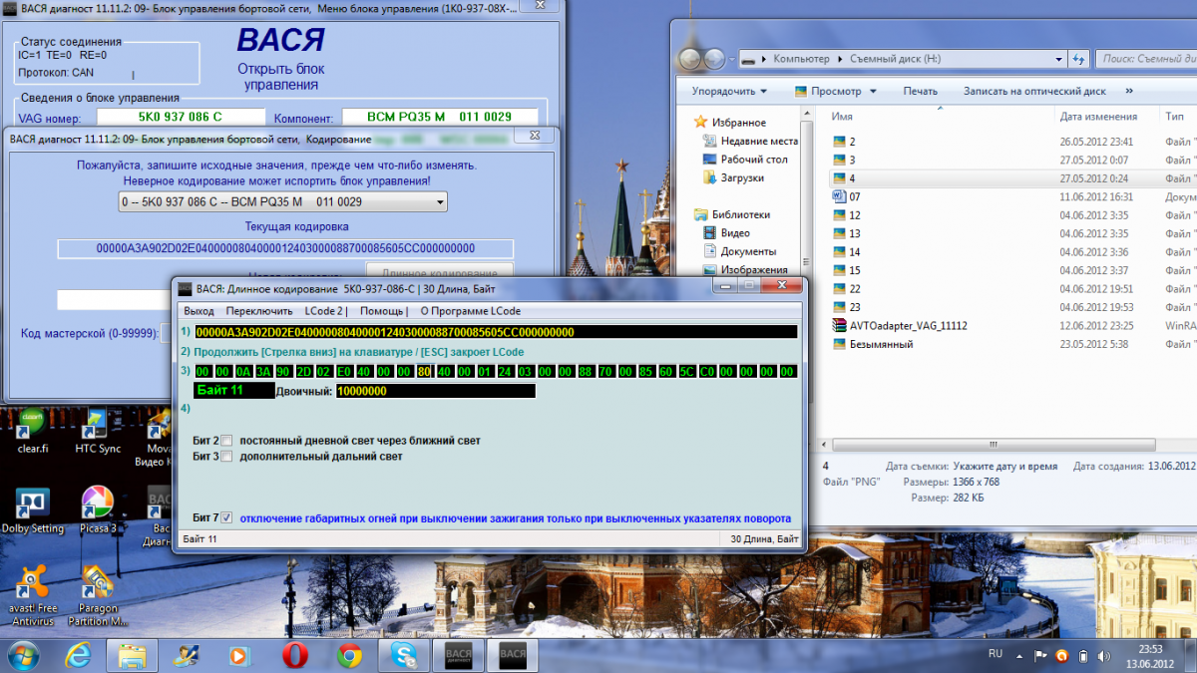Viewport: 1197px width, 673px height.
Task: Enable Бит 2 постоянный дневной свет checkbox
Action: 226,440
